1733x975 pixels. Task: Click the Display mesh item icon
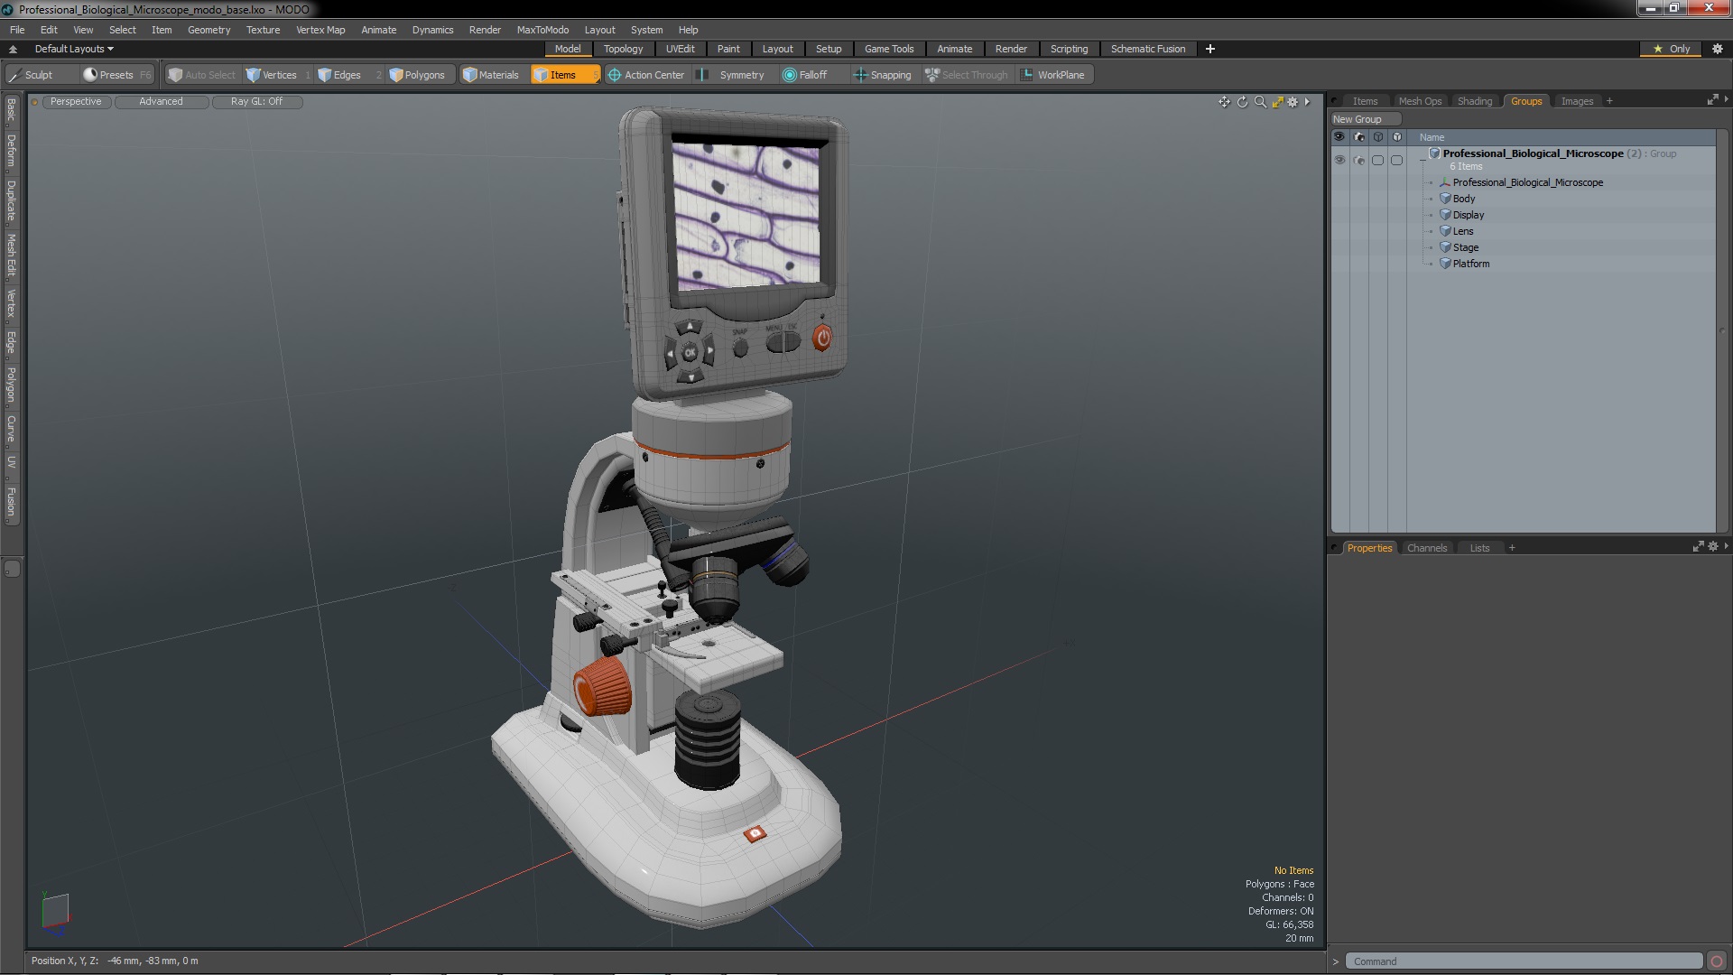(x=1445, y=215)
